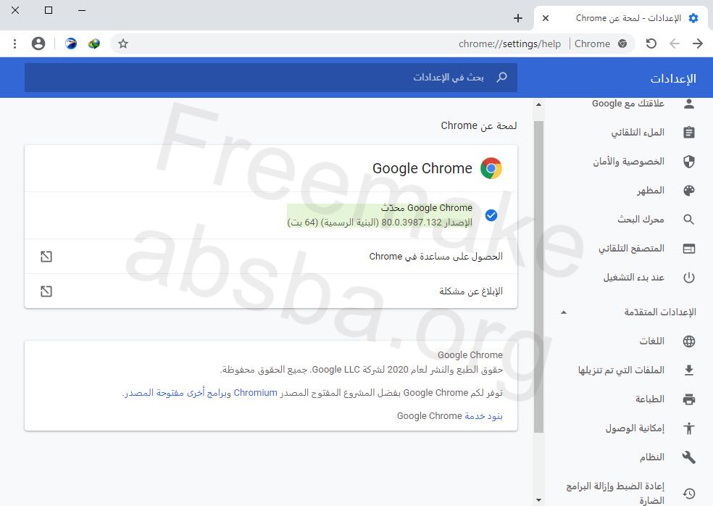Open the terms of service 'بنود خدمة' link
713x506 pixels.
483,416
